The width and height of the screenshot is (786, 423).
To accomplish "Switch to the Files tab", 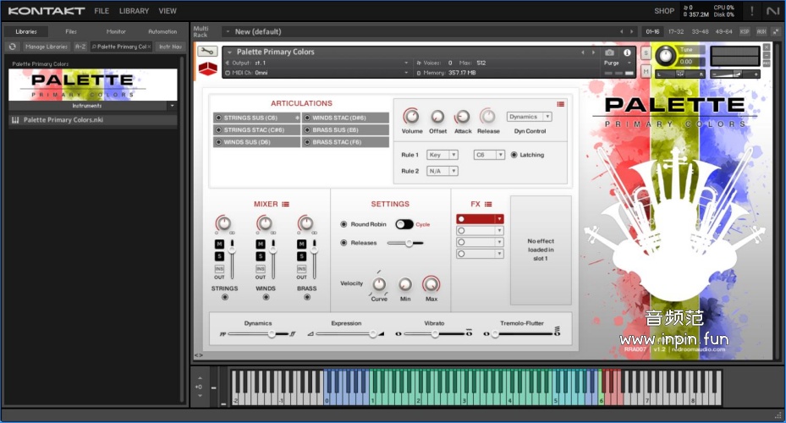I will (71, 31).
